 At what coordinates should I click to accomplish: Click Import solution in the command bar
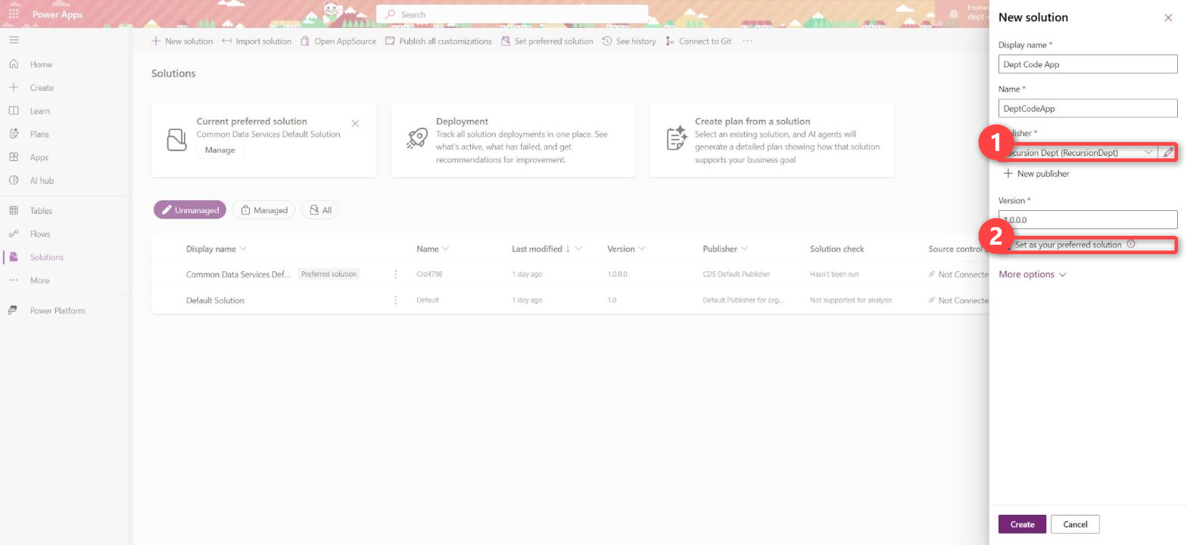tap(257, 42)
